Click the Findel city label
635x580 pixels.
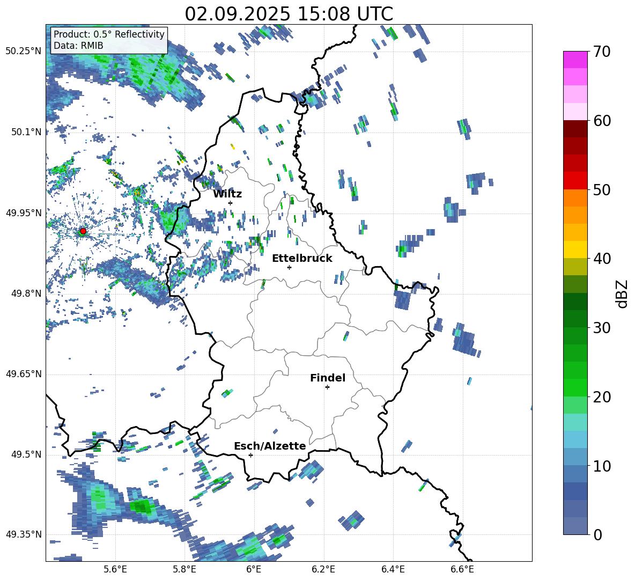click(328, 378)
